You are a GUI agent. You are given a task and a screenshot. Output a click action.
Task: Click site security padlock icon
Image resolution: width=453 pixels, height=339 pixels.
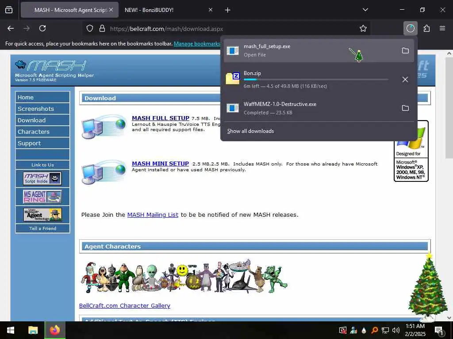tap(102, 29)
